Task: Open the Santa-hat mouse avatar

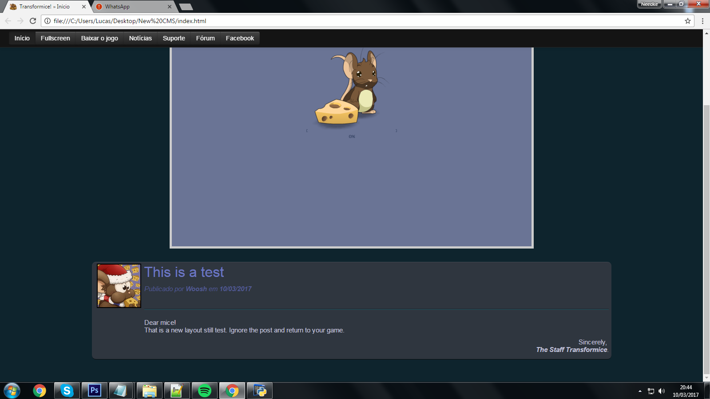Action: click(119, 286)
